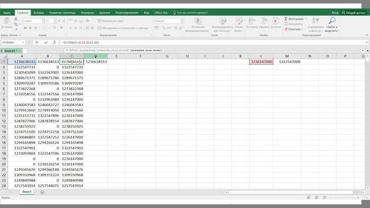Click Общий доступ share button
The image size is (370, 208).
click(x=353, y=13)
